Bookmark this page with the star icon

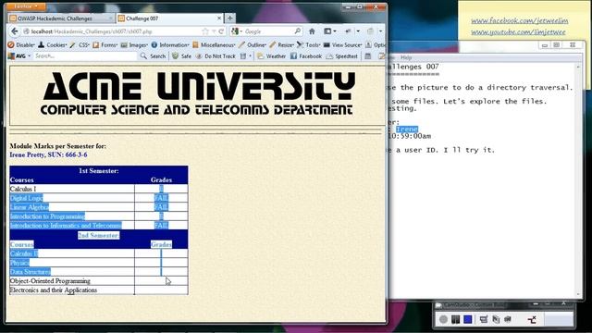(205, 31)
